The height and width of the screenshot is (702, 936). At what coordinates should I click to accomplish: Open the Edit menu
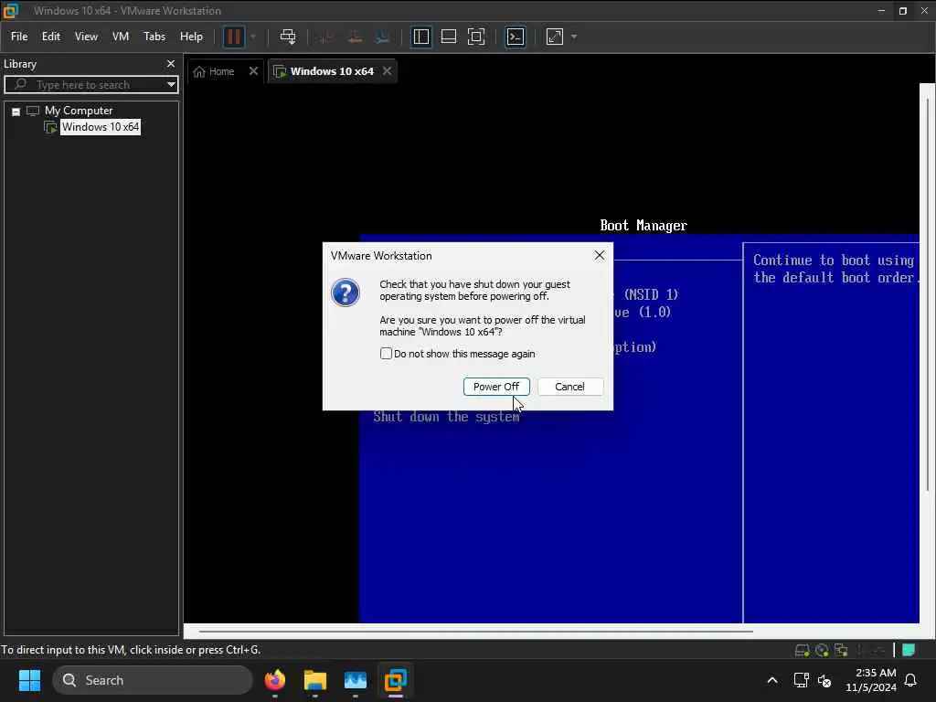[x=51, y=37]
